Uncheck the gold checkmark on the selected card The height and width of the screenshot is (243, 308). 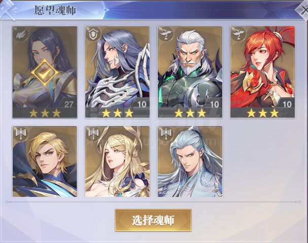tap(45, 72)
